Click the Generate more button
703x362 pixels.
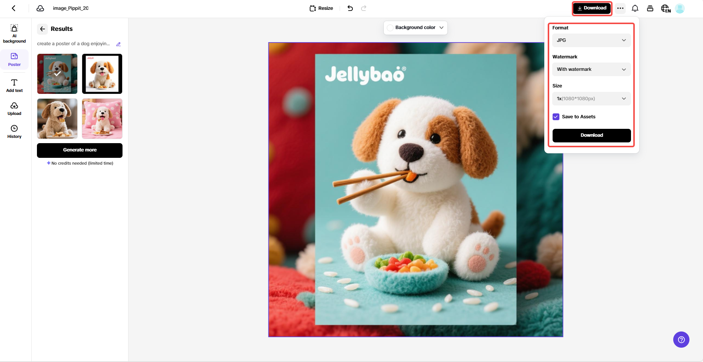80,150
